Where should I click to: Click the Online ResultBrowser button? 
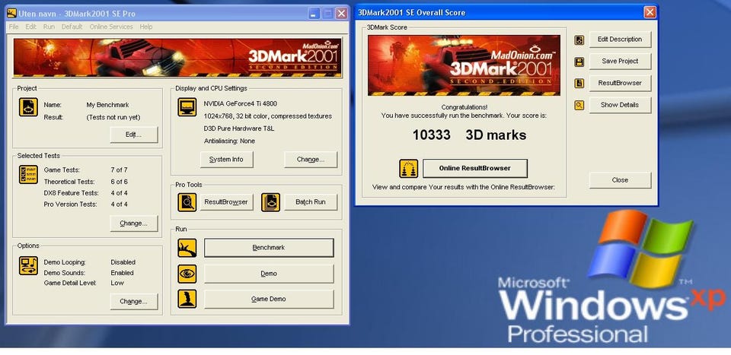coord(475,169)
